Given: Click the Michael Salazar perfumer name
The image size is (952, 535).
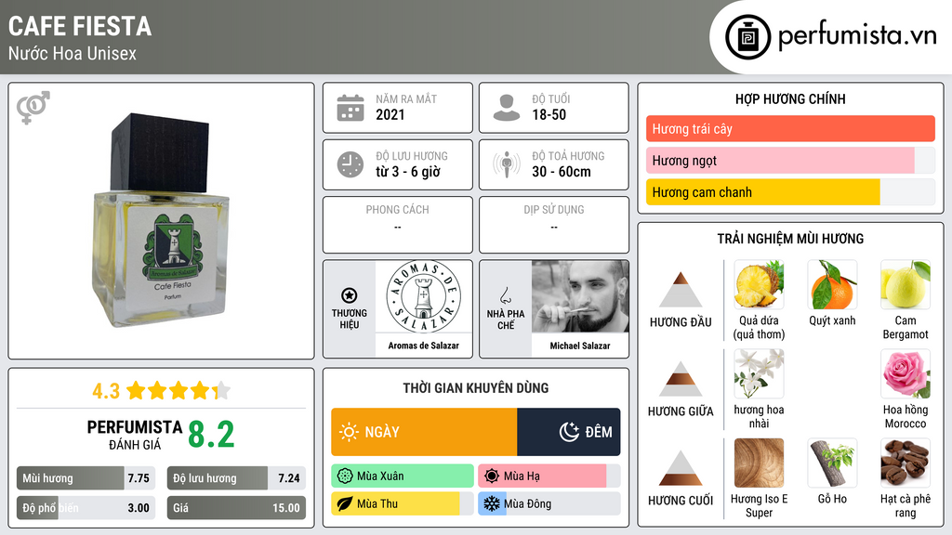Looking at the screenshot, I should 580,346.
